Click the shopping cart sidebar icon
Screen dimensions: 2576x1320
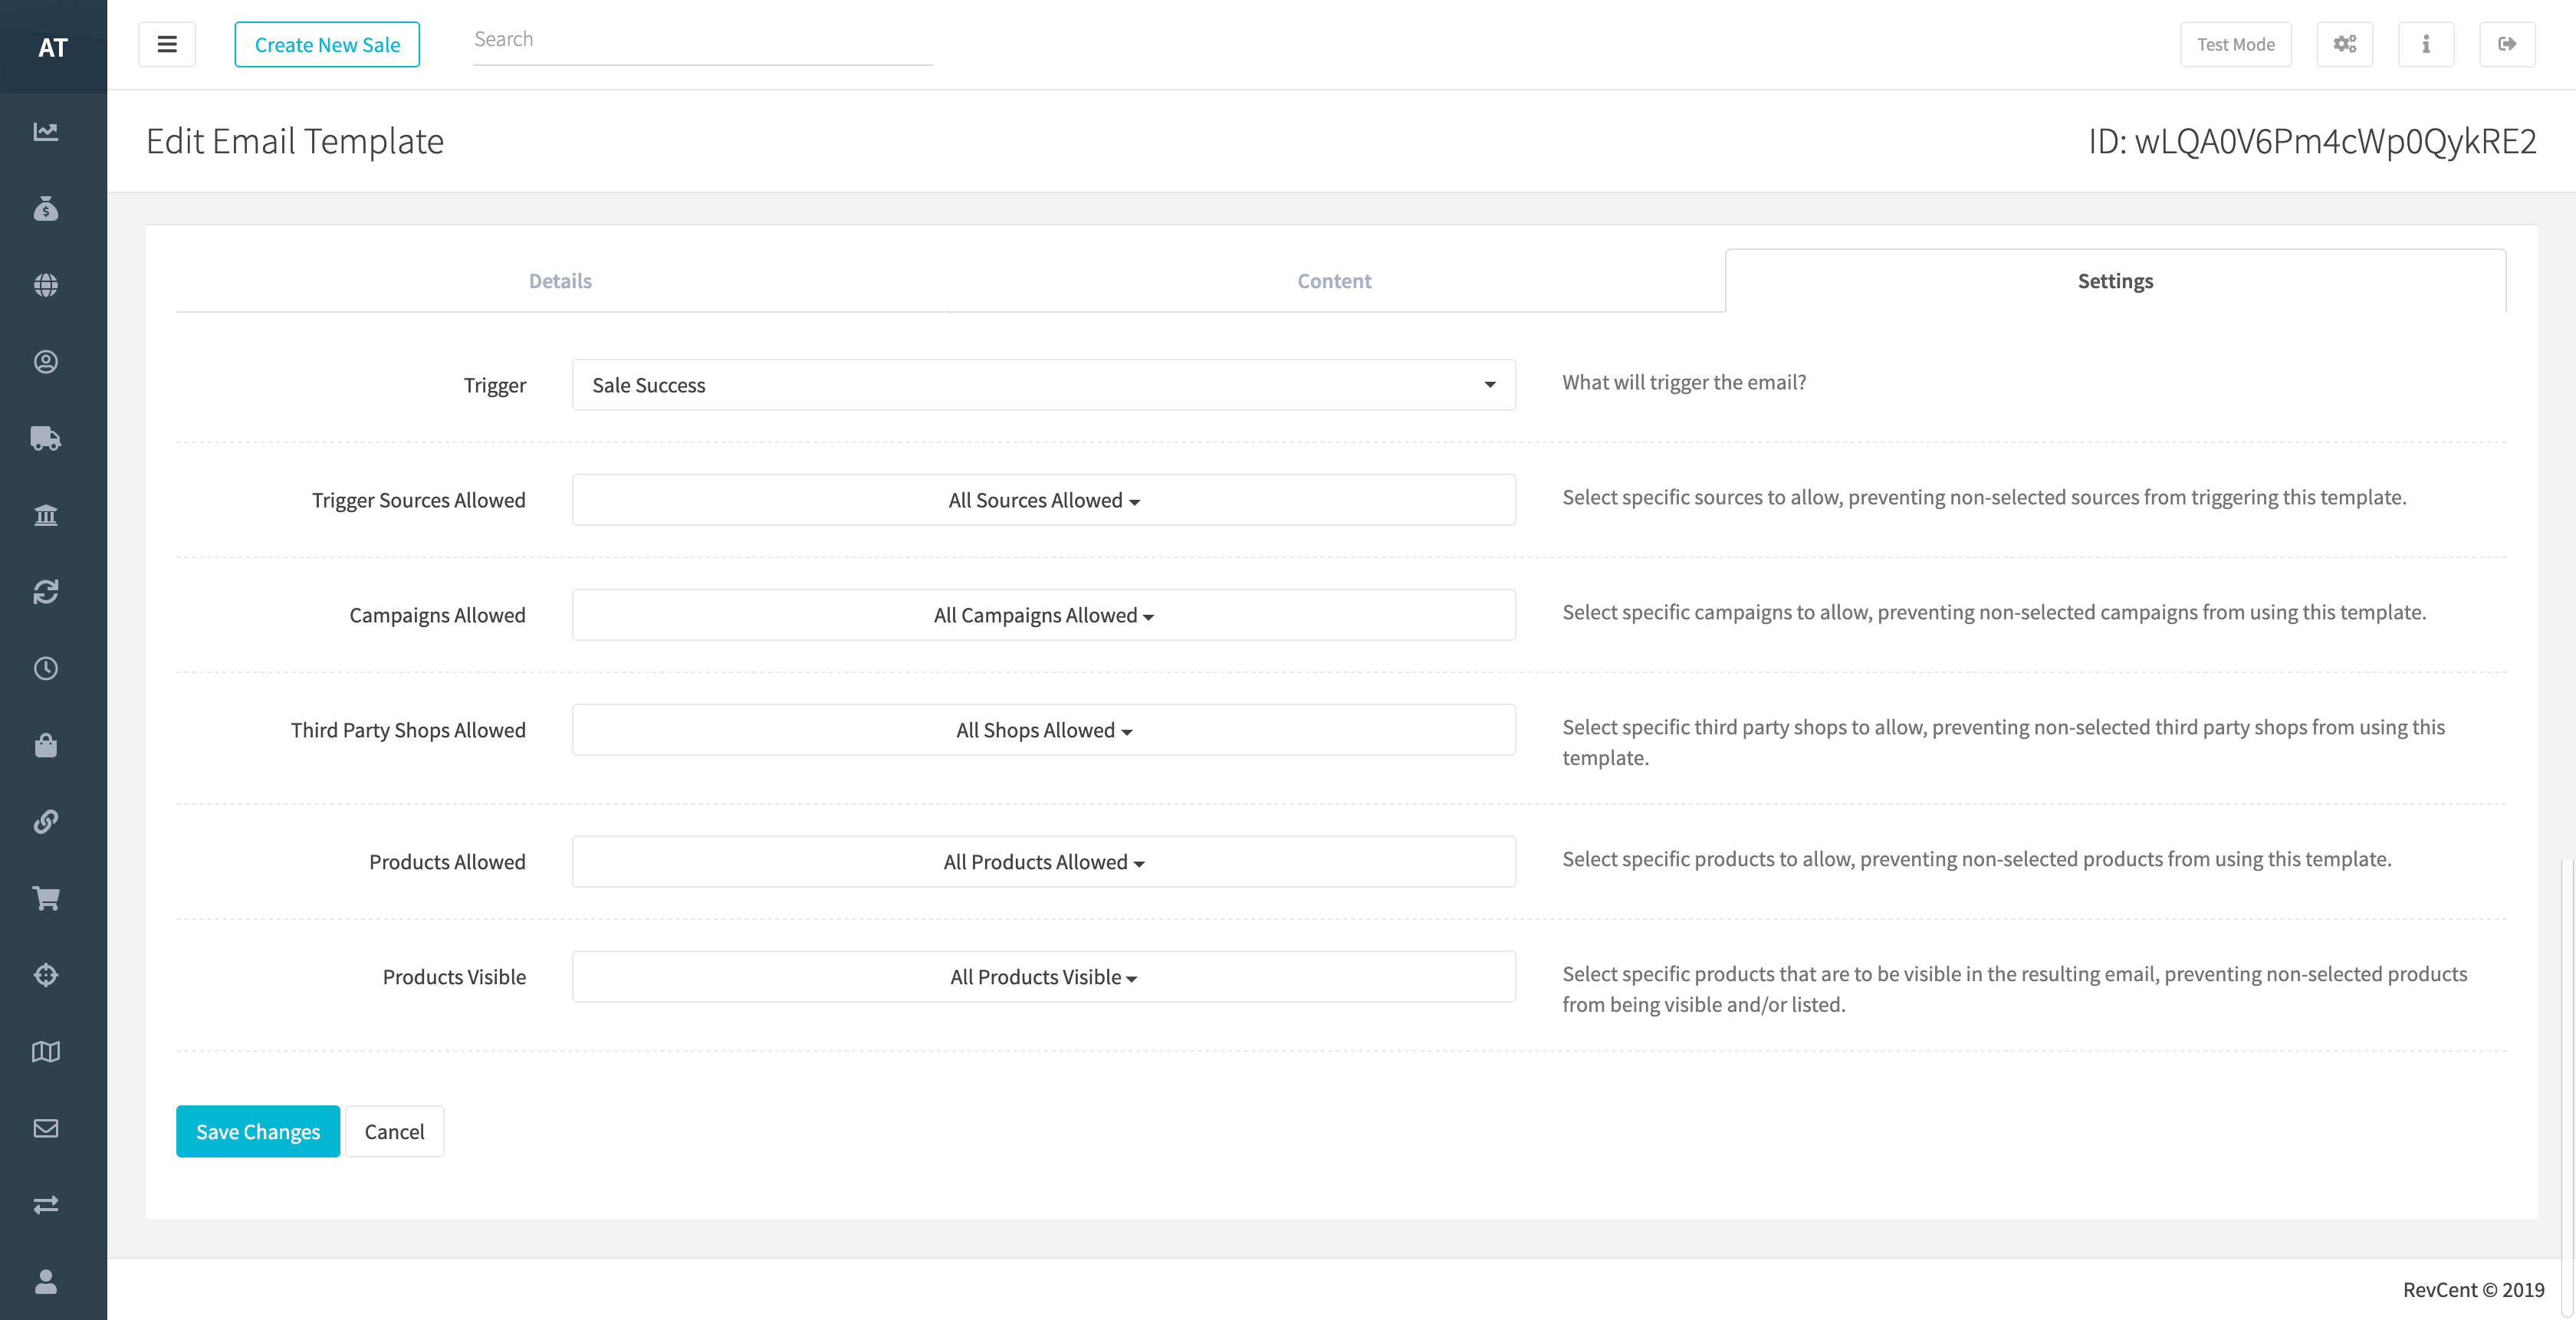click(x=46, y=898)
